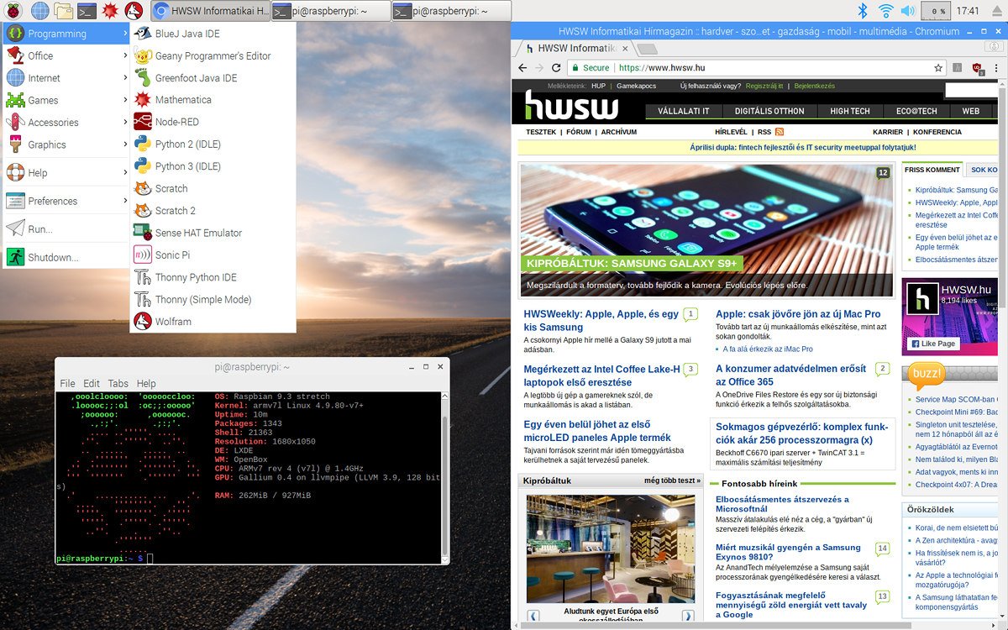1008x630 pixels.
Task: Choose Run... from the main menu
Action: click(66, 228)
